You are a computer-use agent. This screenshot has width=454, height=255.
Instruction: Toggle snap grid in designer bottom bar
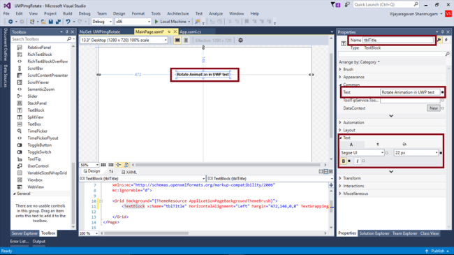pyautogui.click(x=103, y=165)
